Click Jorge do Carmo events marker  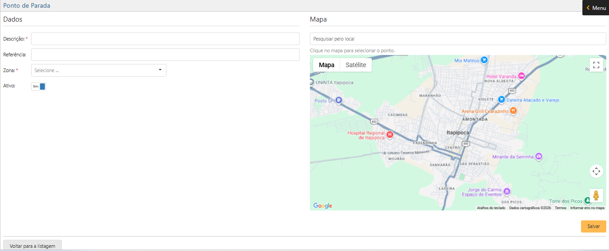point(507,192)
